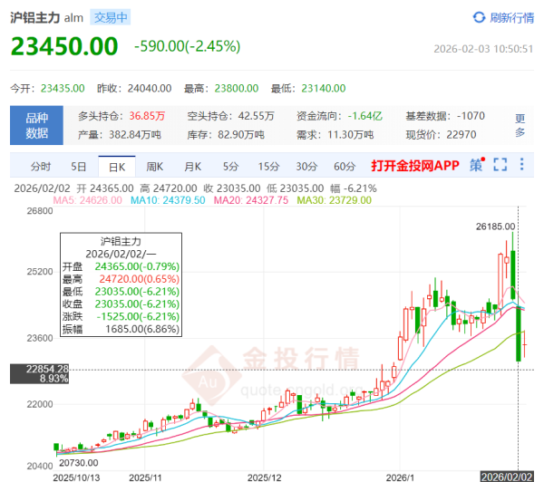Click the tooltip date 2026/02/02/一
The height and width of the screenshot is (482, 544).
point(121,255)
